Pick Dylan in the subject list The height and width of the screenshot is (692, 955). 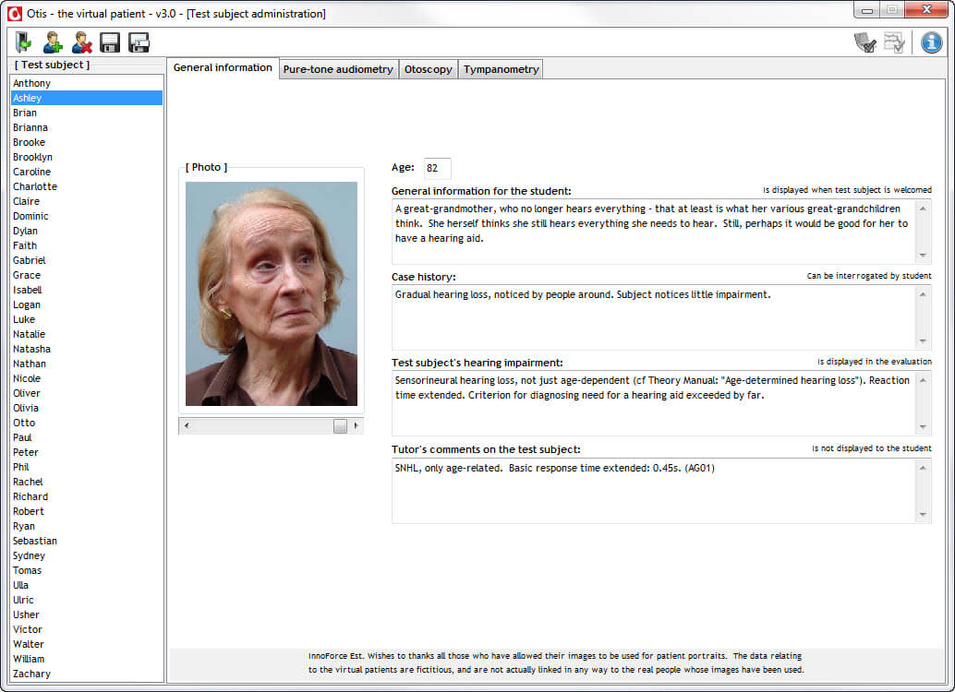pyautogui.click(x=87, y=231)
